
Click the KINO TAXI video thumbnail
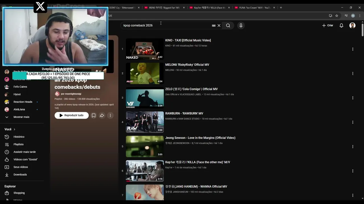[145, 49]
